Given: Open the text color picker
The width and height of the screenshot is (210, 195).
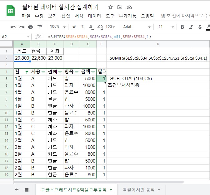Looking at the screenshot, I should pyautogui.click(x=208, y=27).
